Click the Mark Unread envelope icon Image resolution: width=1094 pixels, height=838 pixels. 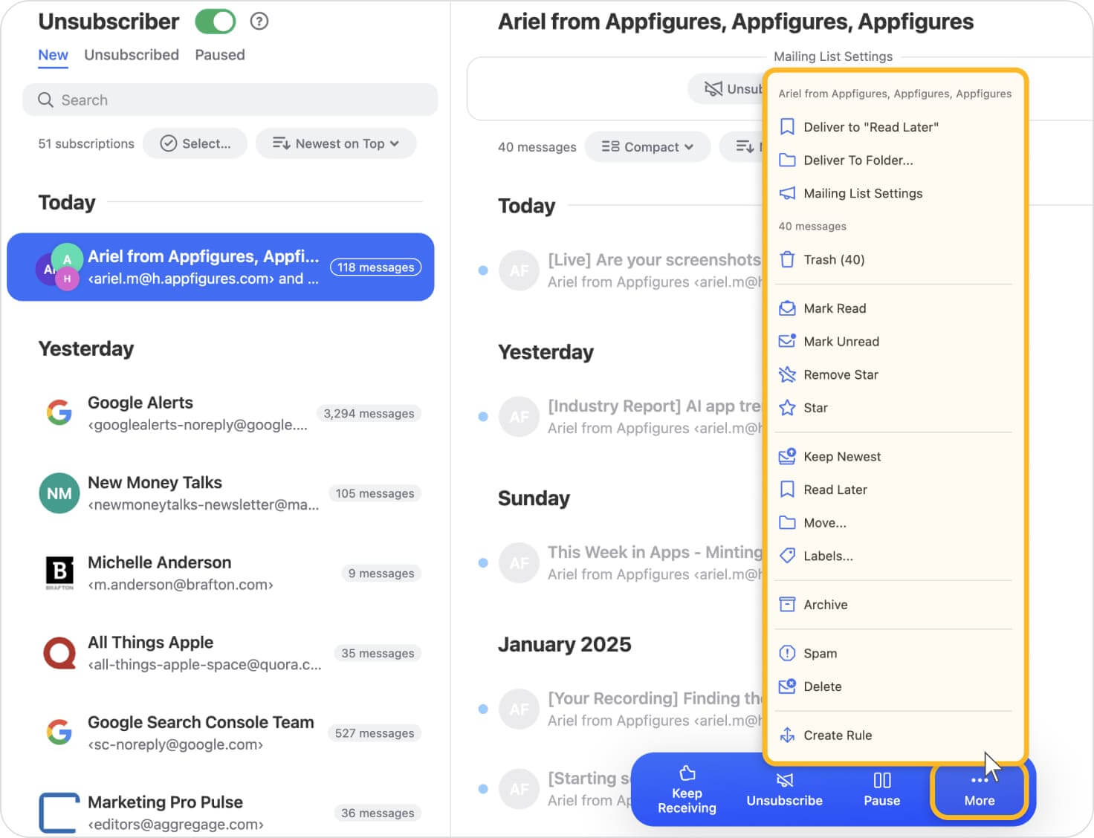pos(787,342)
